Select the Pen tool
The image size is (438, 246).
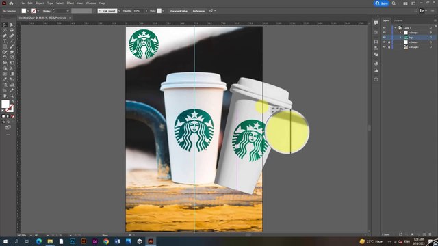(x=5, y=36)
